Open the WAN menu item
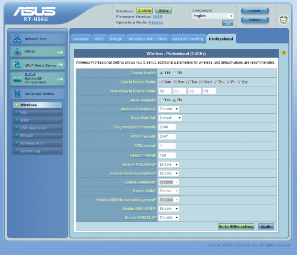The height and width of the screenshot is (255, 297). [37, 120]
